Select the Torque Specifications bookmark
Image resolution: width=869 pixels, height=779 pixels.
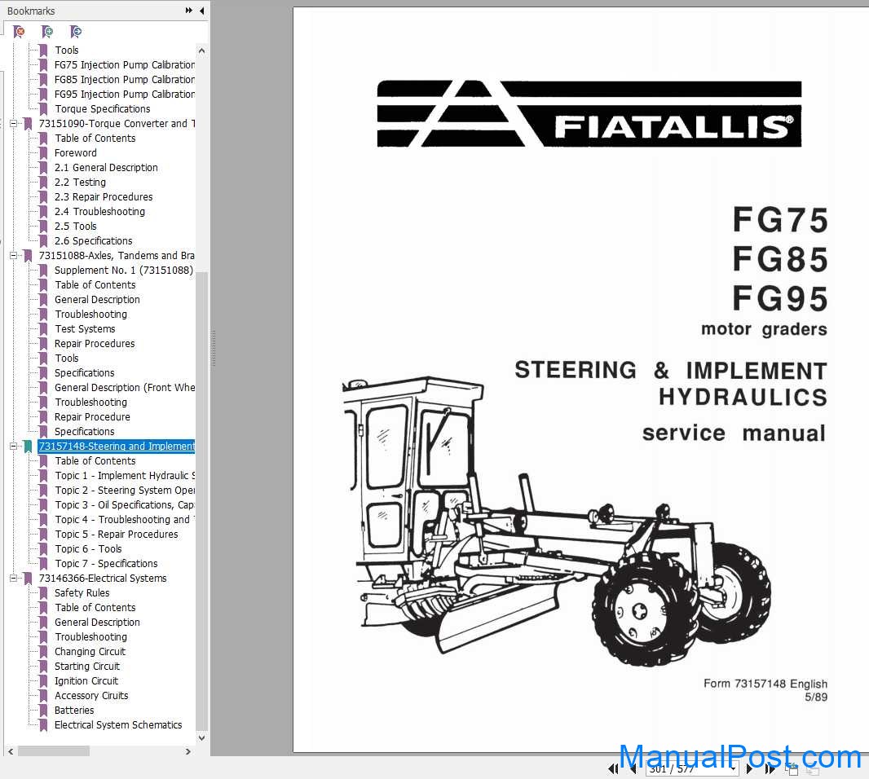coord(103,108)
